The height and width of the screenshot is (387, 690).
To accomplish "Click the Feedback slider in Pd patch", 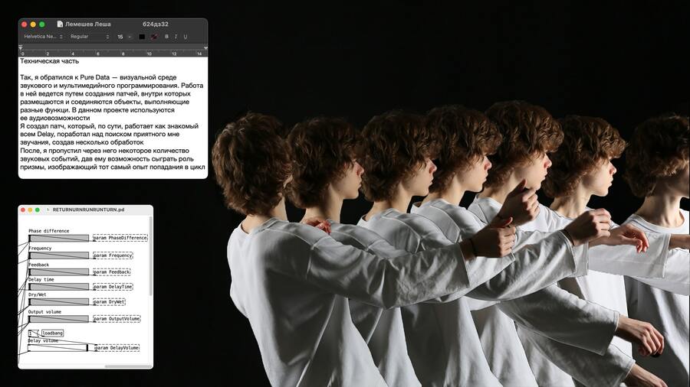I will [x=58, y=272].
